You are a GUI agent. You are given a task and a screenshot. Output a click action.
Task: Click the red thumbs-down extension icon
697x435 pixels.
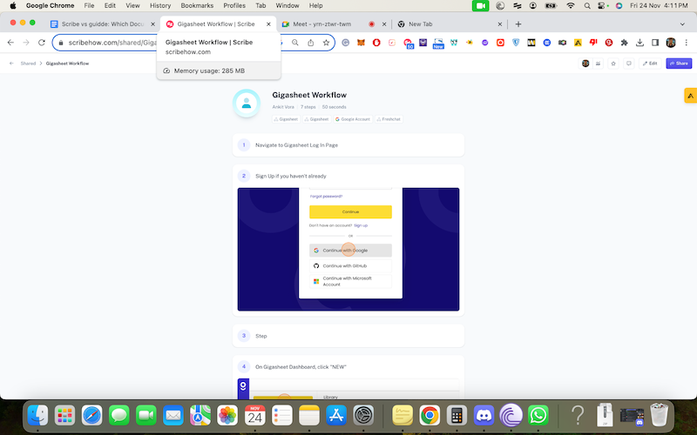[593, 43]
